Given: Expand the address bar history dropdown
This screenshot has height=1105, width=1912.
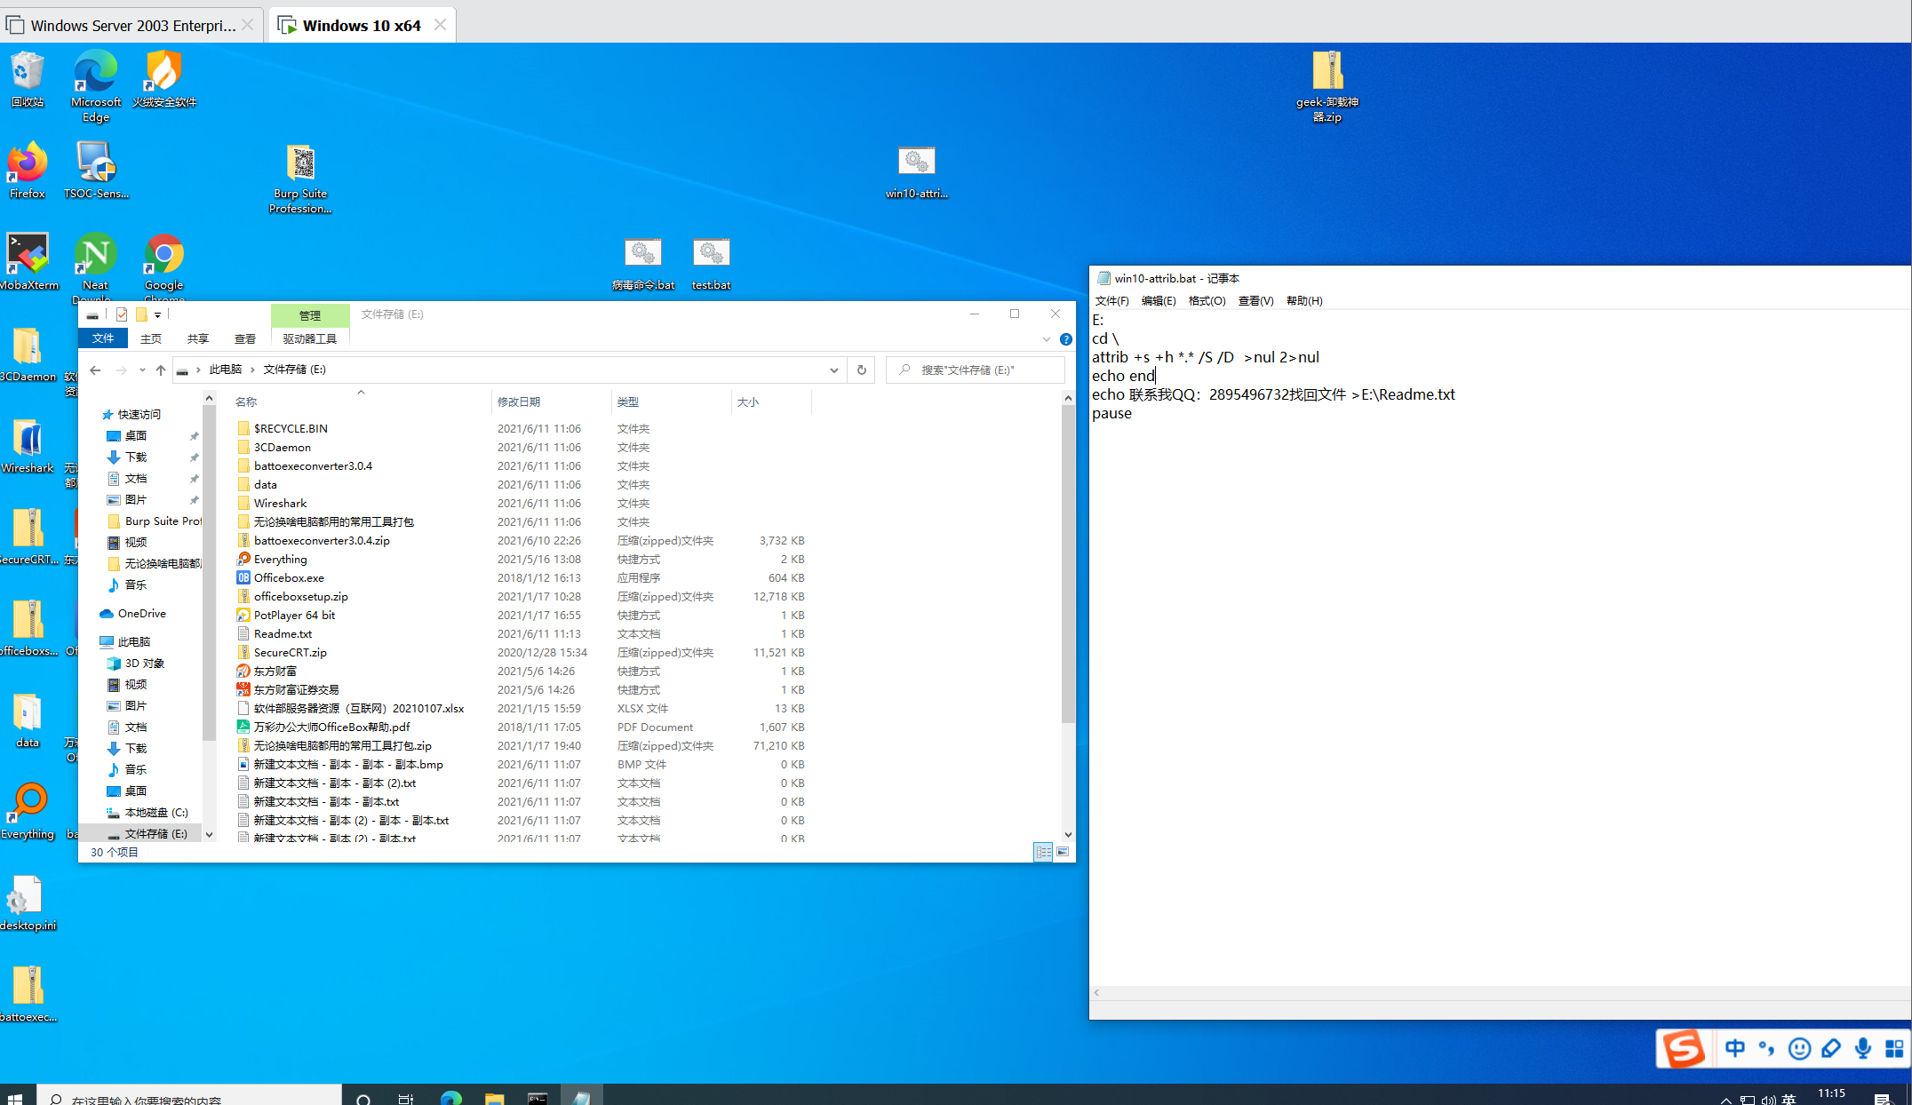Looking at the screenshot, I should click(x=833, y=370).
